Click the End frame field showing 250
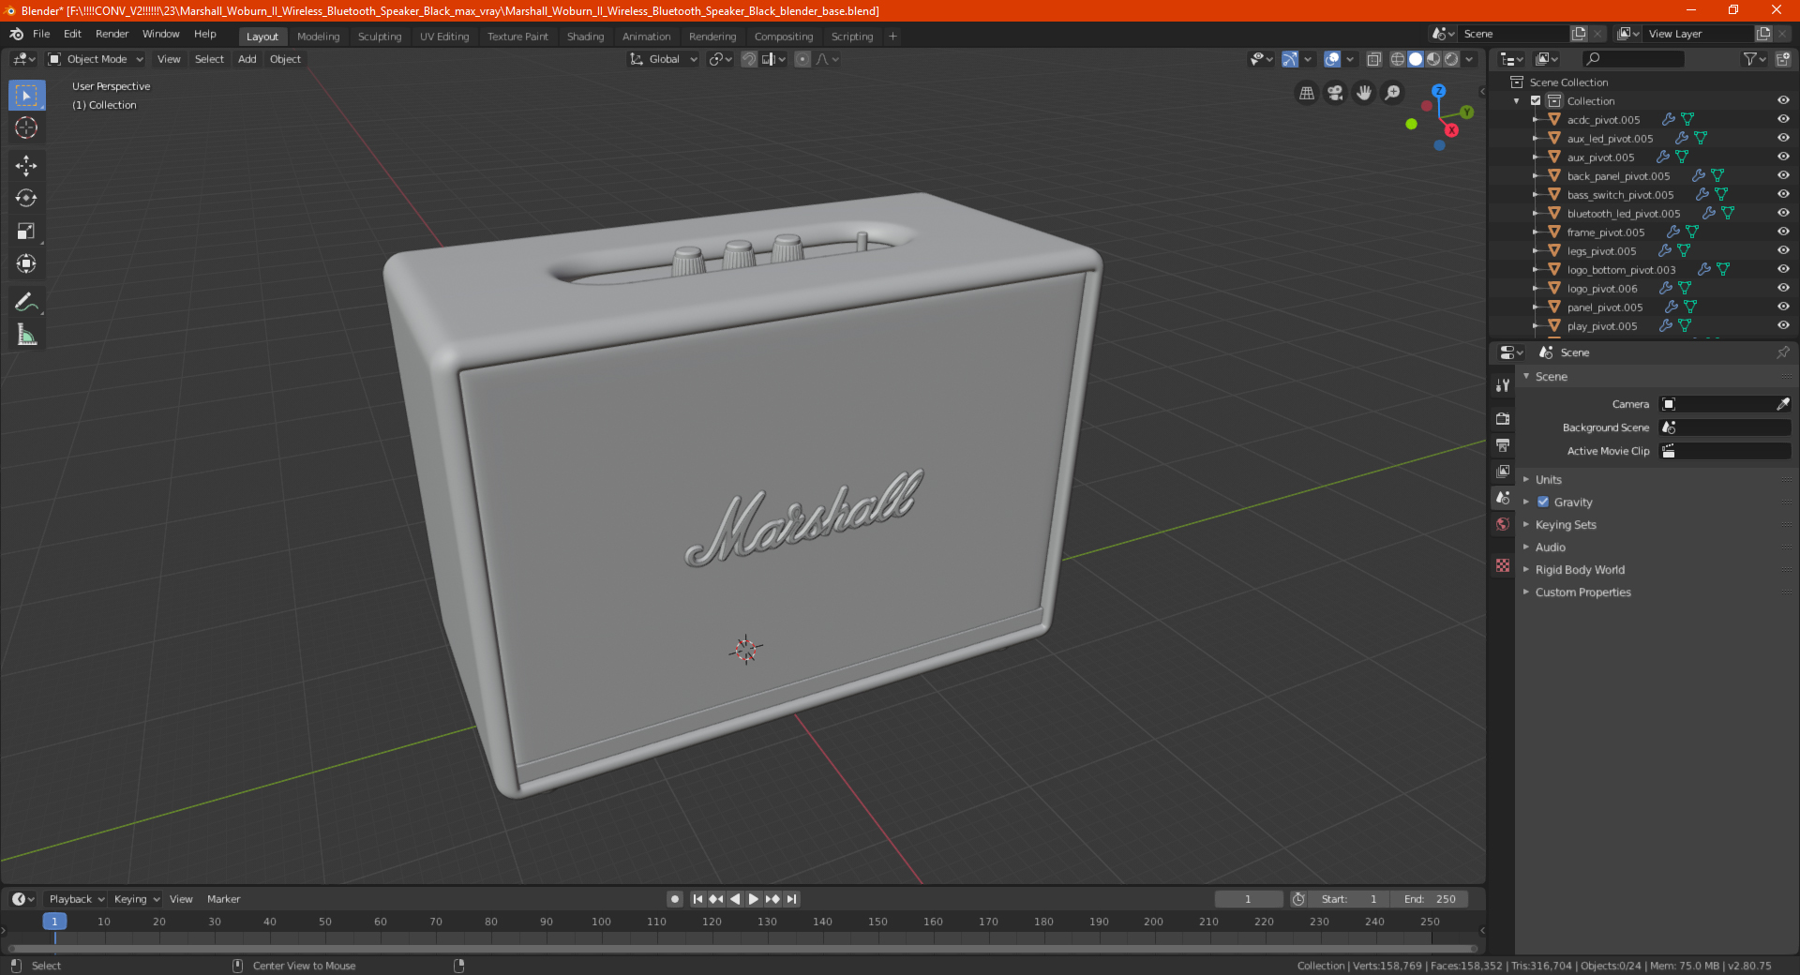This screenshot has height=975, width=1800. pos(1430,899)
